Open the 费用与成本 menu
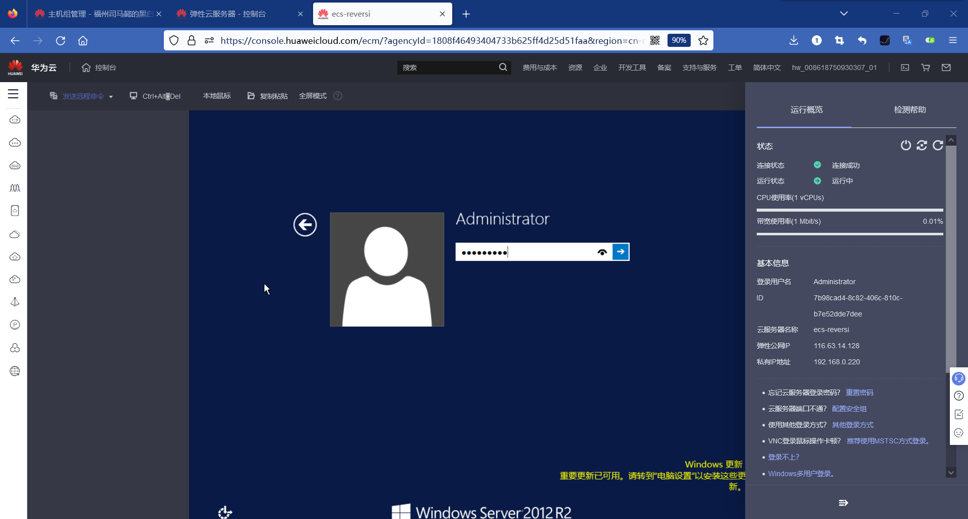 click(x=539, y=68)
